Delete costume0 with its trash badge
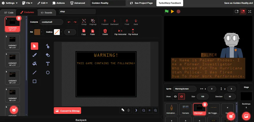Image resolution: width=254 pixels, height=122 pixels. pos(19,18)
